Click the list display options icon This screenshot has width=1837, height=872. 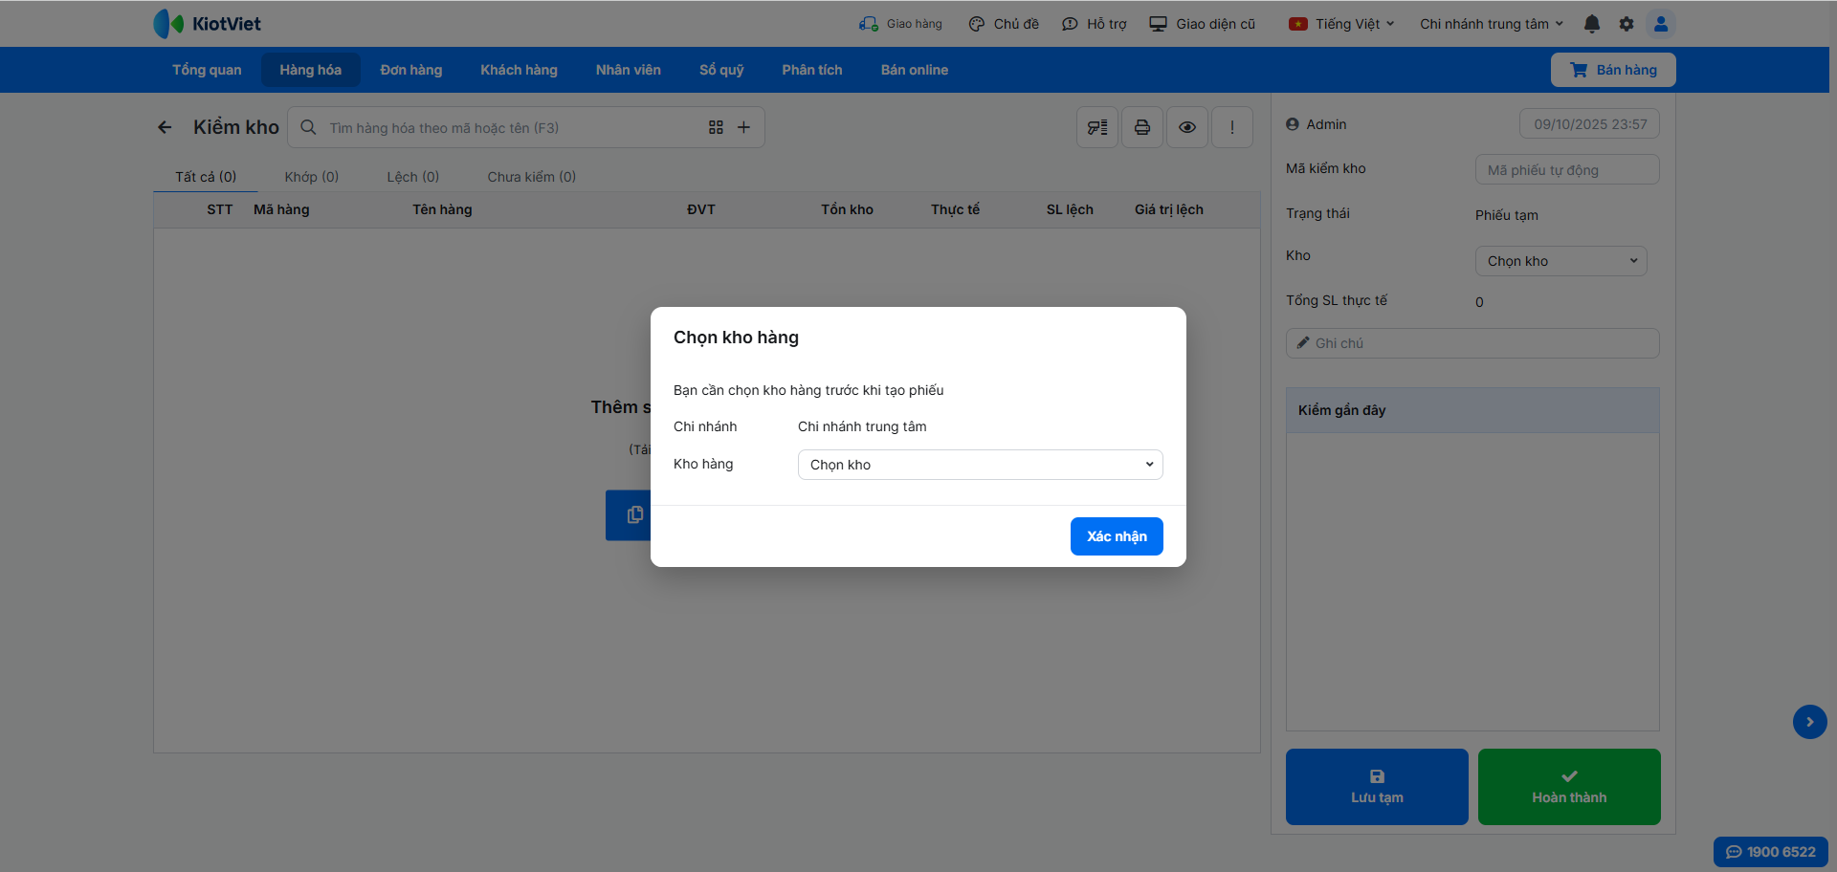[1097, 127]
